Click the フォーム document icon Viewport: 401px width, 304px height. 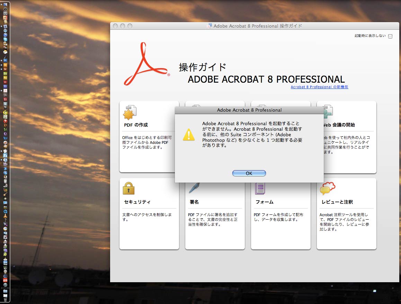pos(260,189)
